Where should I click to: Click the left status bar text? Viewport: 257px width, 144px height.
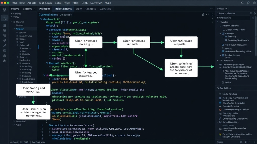point(27,142)
